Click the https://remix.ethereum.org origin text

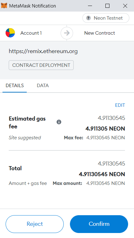(x=43, y=51)
